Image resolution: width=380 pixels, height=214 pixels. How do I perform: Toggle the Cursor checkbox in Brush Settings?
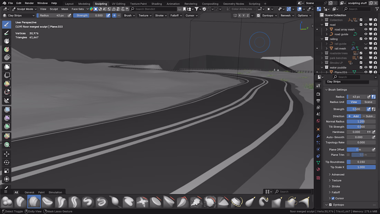(333, 198)
